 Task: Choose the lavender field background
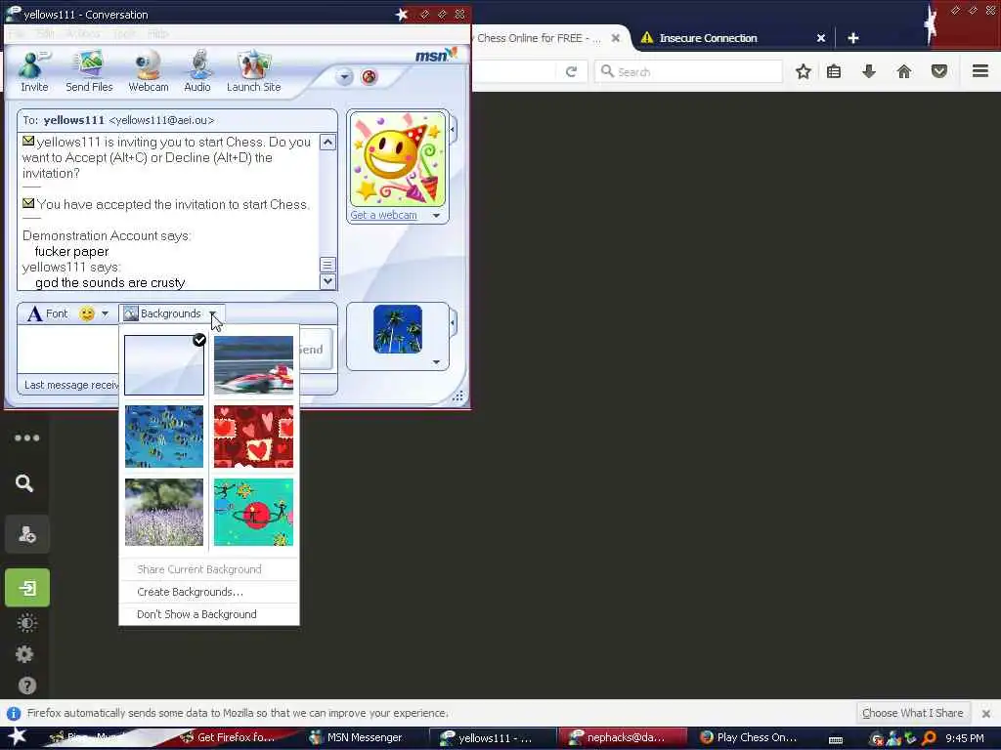tap(164, 512)
